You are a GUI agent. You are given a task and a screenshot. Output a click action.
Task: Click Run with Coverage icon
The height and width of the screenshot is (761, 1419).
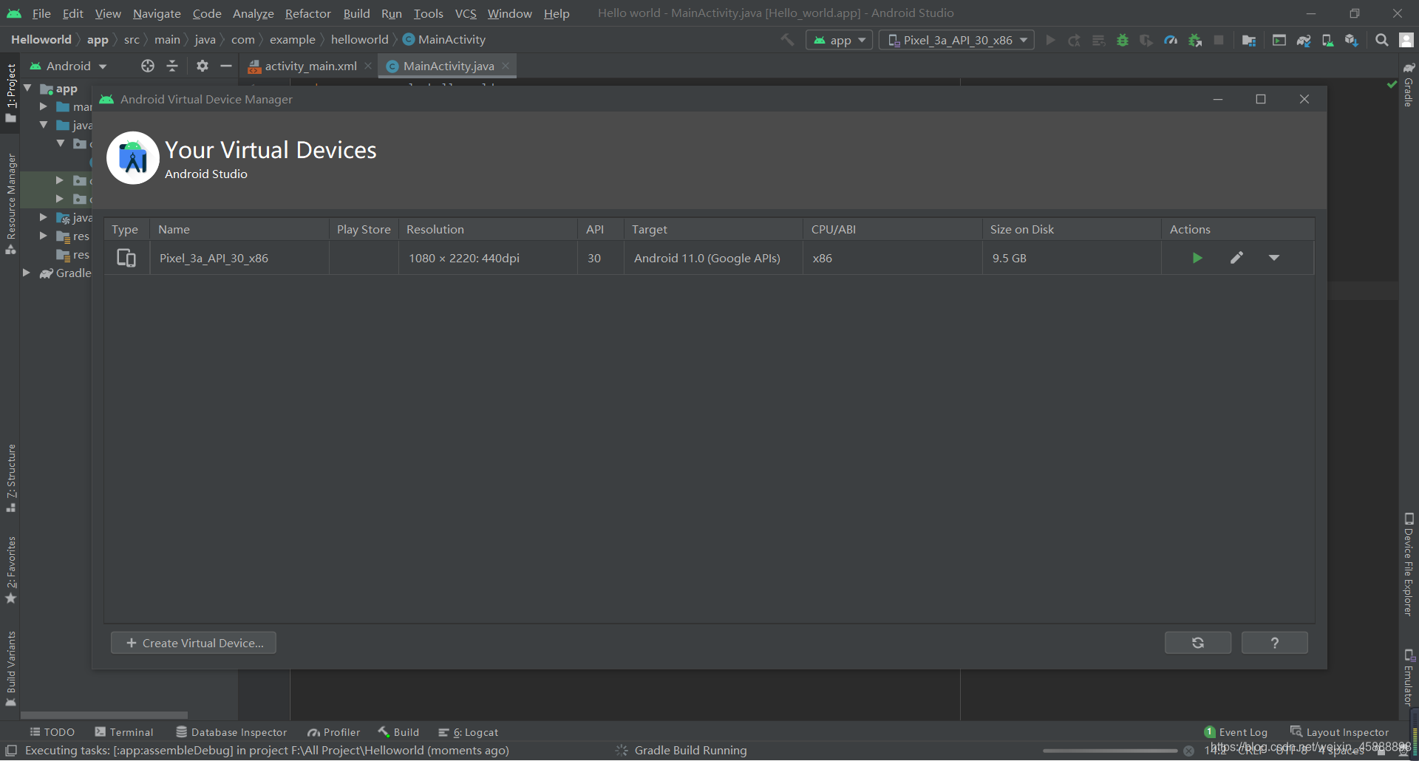click(x=1146, y=40)
